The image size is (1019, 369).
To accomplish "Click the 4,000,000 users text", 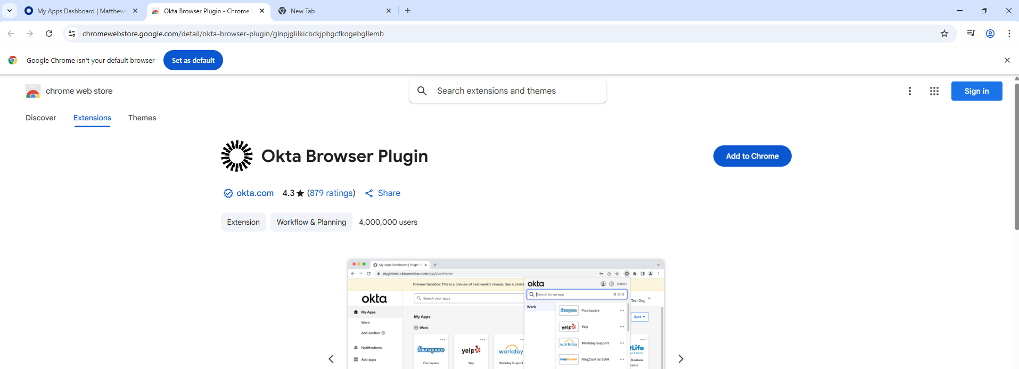I will click(x=388, y=222).
